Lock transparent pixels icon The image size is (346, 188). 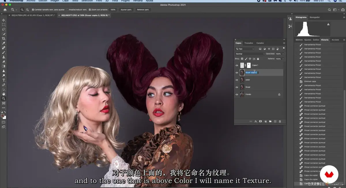(x=242, y=59)
